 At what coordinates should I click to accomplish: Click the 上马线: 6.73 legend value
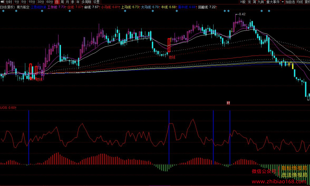[x=130, y=7]
